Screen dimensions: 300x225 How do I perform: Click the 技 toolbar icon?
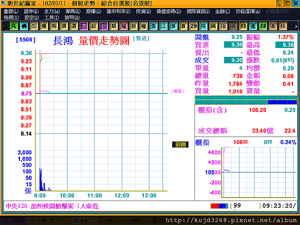[283, 26]
